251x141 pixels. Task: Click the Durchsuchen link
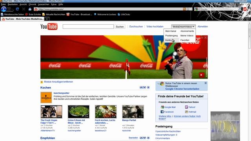pos(136,27)
